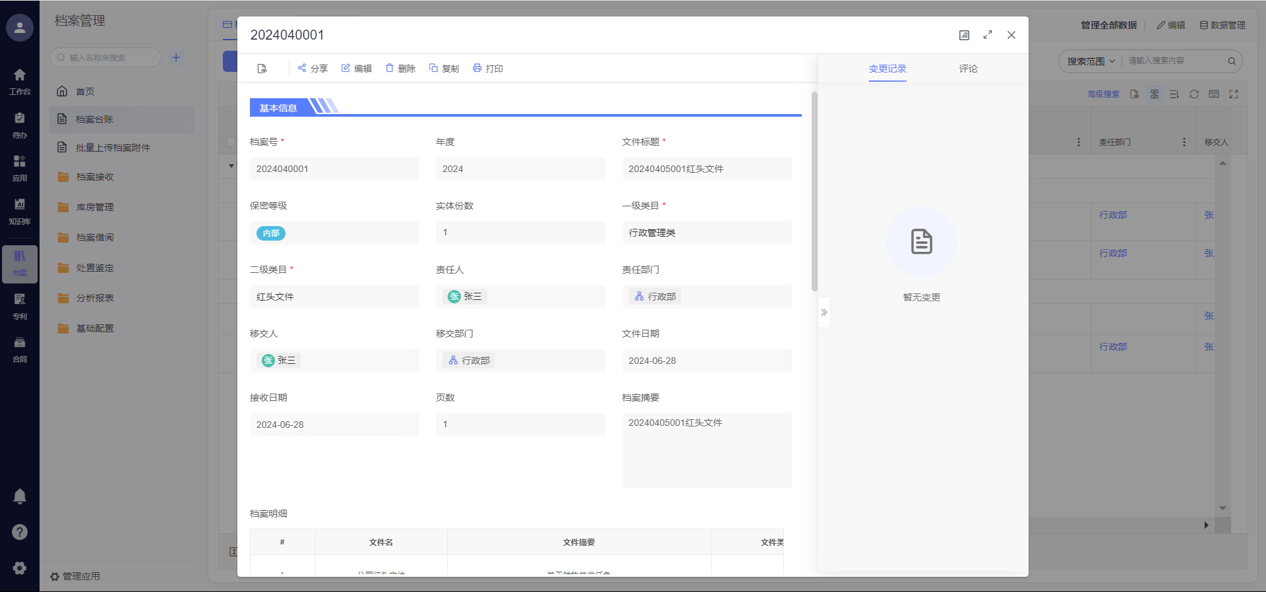Open the help question mark icon
Screen dimensions: 1266x592
[20, 532]
